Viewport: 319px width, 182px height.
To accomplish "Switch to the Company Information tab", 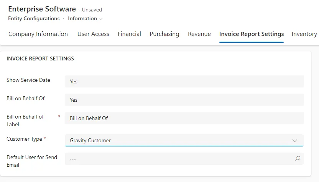I will [x=38, y=34].
